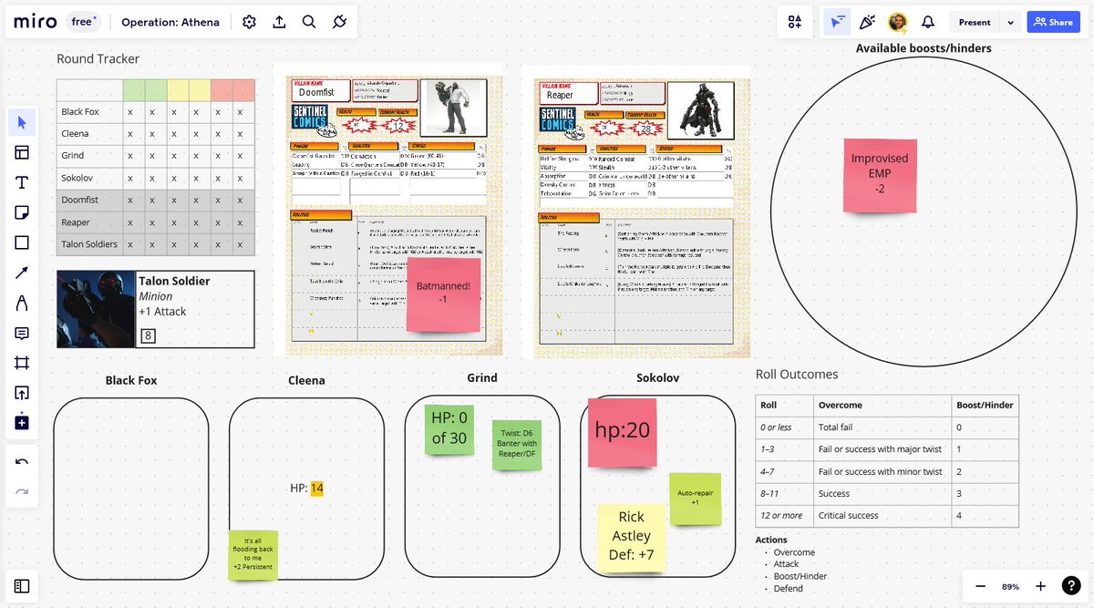Click the Undo arrow
This screenshot has height=608, width=1094.
(22, 462)
